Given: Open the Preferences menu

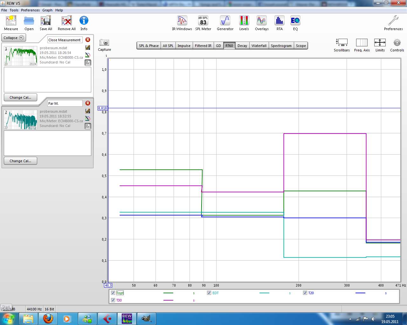Looking at the screenshot, I should (x=30, y=10).
